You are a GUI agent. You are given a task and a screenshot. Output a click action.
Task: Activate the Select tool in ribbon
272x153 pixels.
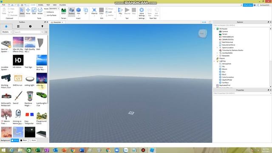point(22,11)
